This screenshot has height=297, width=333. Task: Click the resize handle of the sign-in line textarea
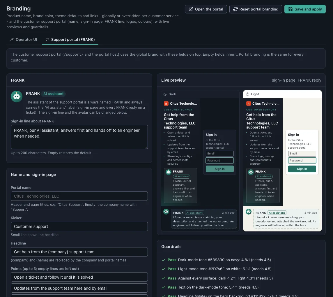pyautogui.click(x=146, y=147)
